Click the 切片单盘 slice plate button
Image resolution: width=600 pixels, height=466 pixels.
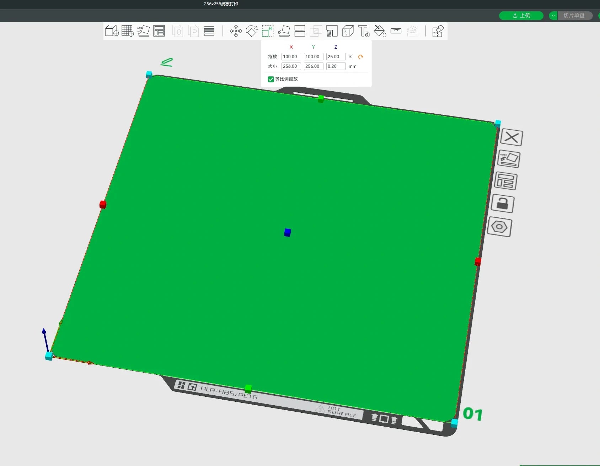[575, 16]
